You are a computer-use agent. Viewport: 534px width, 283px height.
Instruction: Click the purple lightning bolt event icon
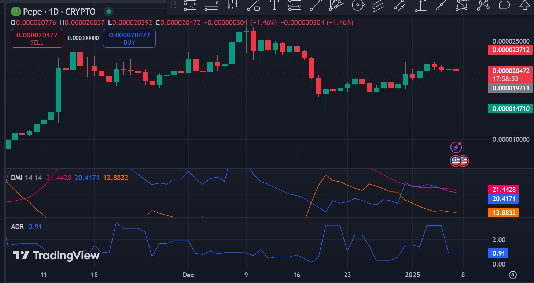point(456,148)
